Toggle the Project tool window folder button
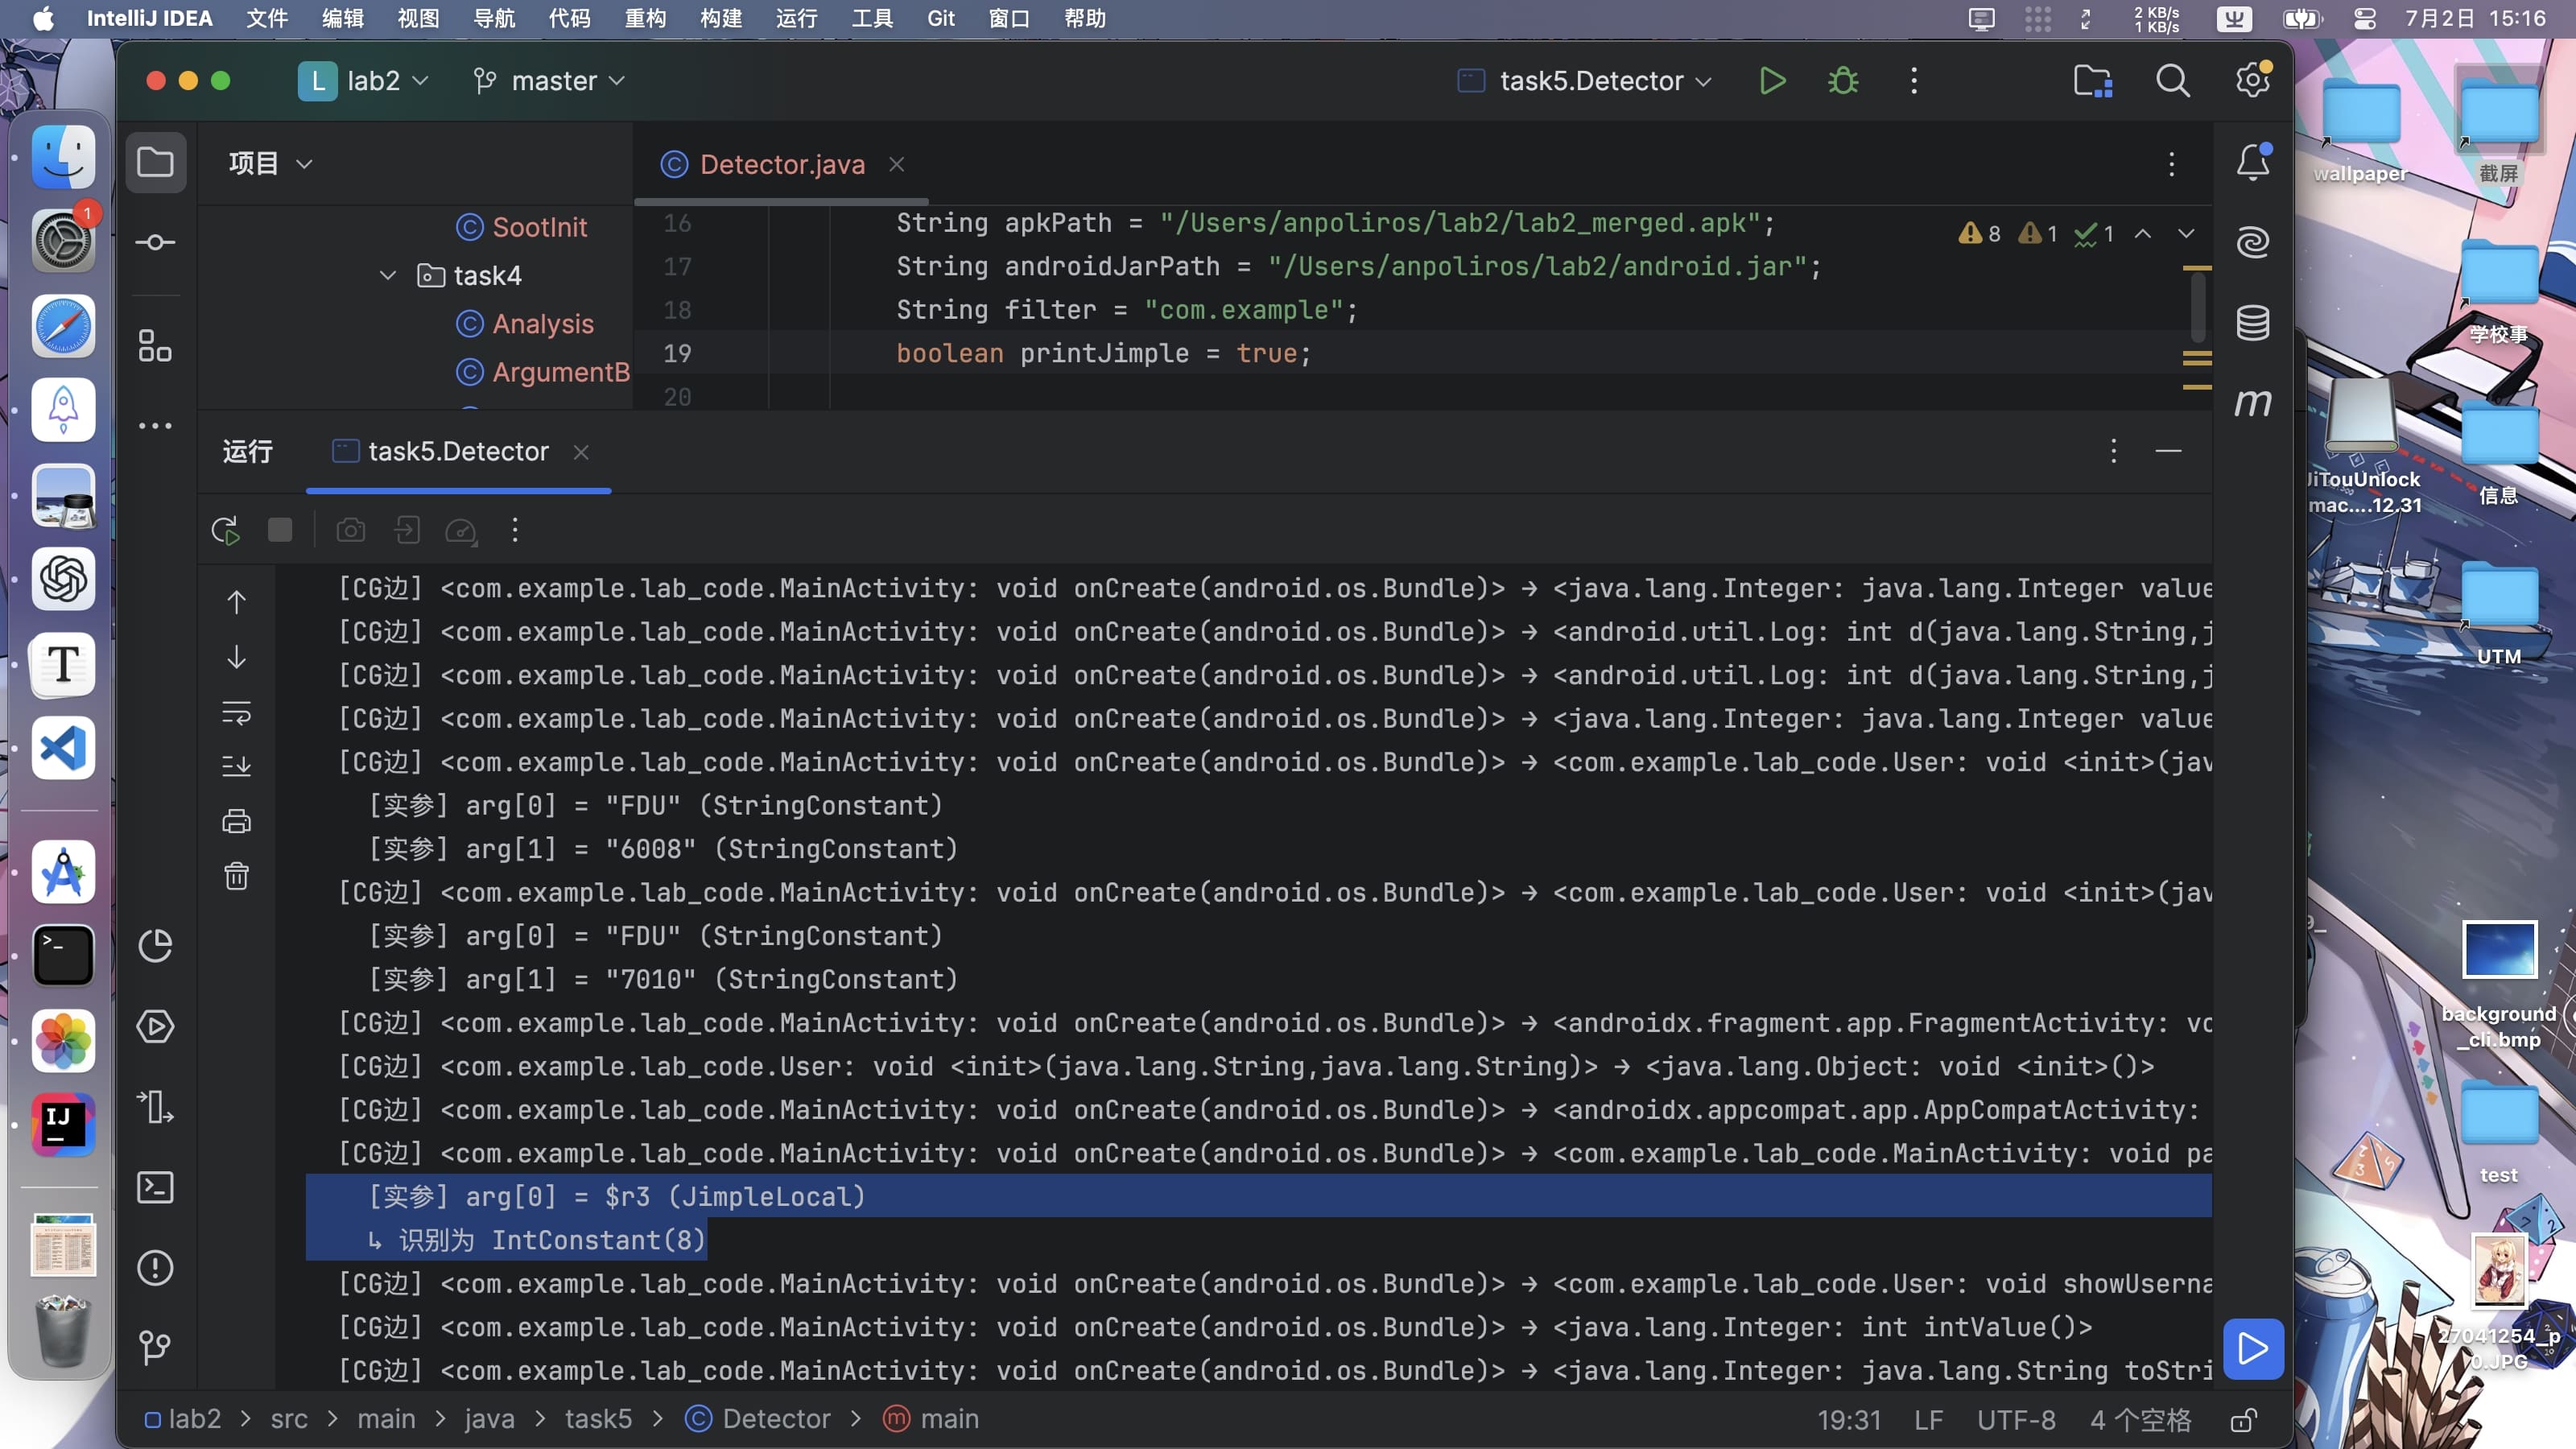This screenshot has width=2576, height=1449. click(x=155, y=162)
